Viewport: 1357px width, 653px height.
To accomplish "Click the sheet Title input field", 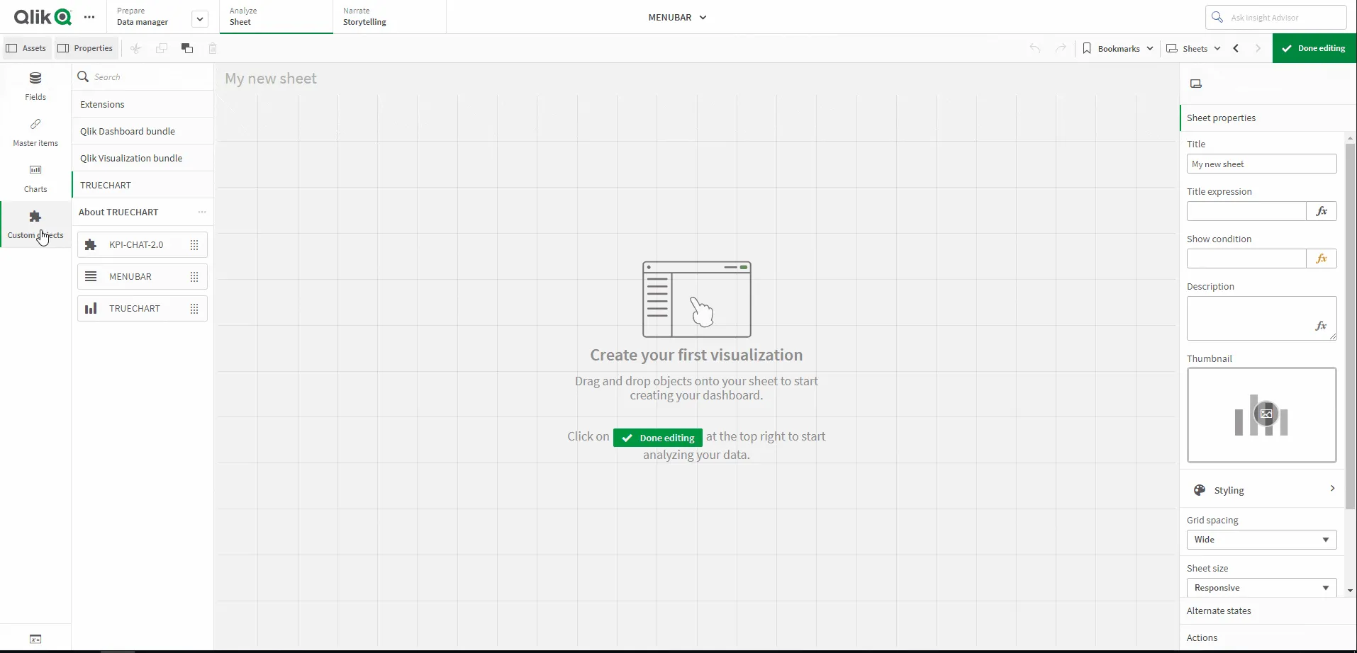I will (x=1261, y=164).
